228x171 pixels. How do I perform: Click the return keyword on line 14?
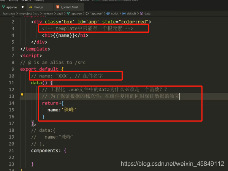50,103
